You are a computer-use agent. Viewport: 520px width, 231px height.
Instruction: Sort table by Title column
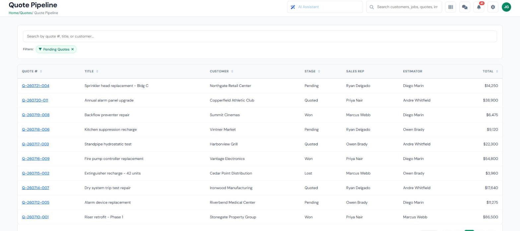tap(91, 71)
